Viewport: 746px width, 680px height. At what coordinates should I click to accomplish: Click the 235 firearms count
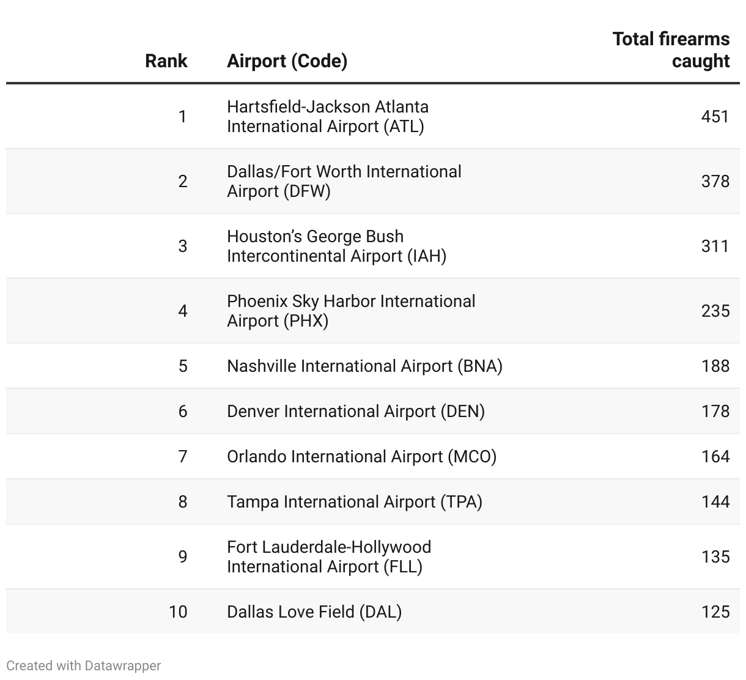coord(715,311)
